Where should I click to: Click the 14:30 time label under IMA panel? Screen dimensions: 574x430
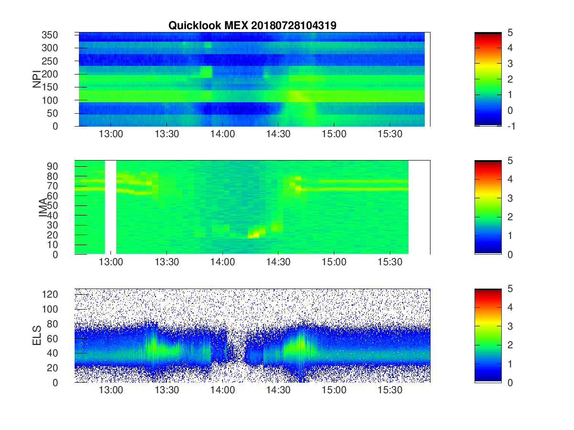pyautogui.click(x=278, y=262)
